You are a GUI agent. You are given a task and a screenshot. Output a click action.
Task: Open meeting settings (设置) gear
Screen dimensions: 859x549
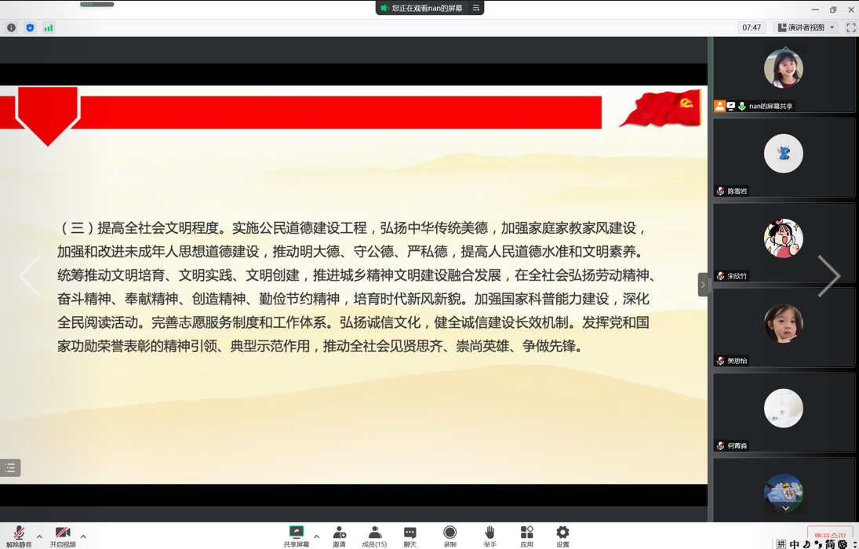(562, 533)
